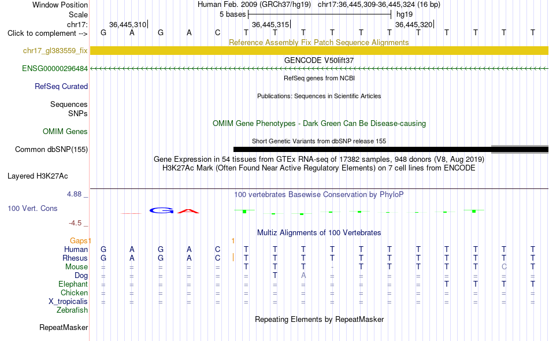Select the chr17_gl383559_fix track label

pyautogui.click(x=55, y=51)
